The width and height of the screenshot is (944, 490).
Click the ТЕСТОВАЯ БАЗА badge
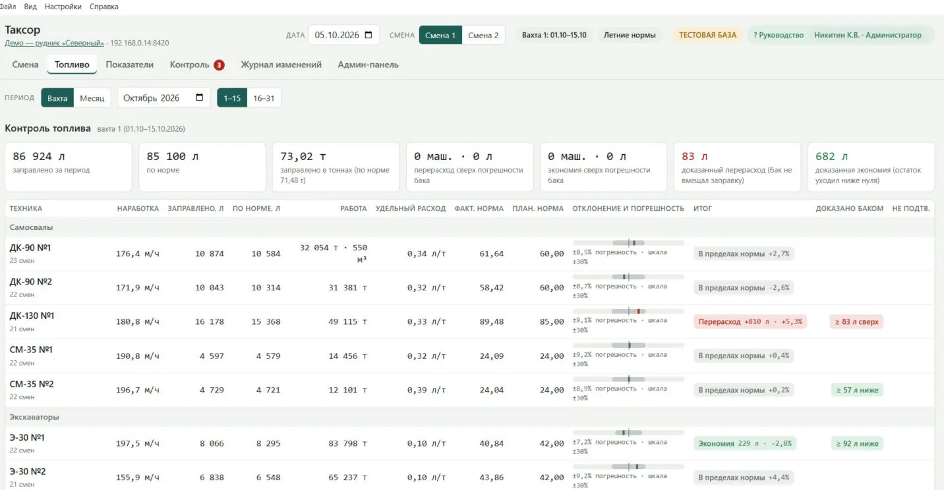(x=707, y=35)
